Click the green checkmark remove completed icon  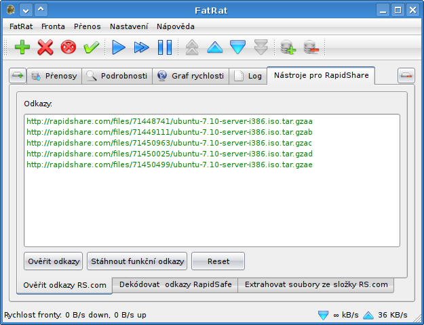[x=92, y=47]
